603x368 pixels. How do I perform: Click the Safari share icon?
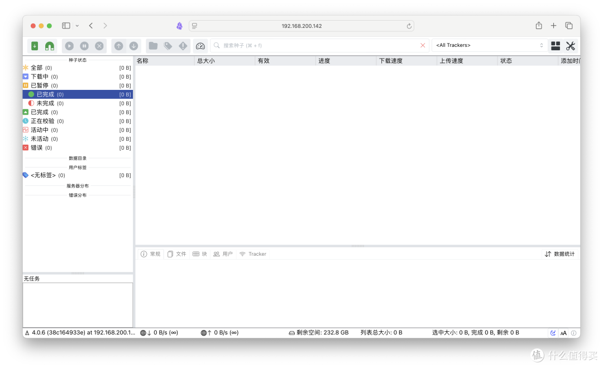tap(539, 25)
